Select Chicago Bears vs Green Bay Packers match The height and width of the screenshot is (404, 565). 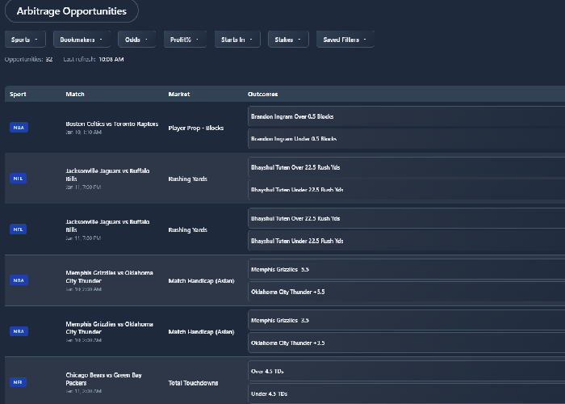pos(103,379)
